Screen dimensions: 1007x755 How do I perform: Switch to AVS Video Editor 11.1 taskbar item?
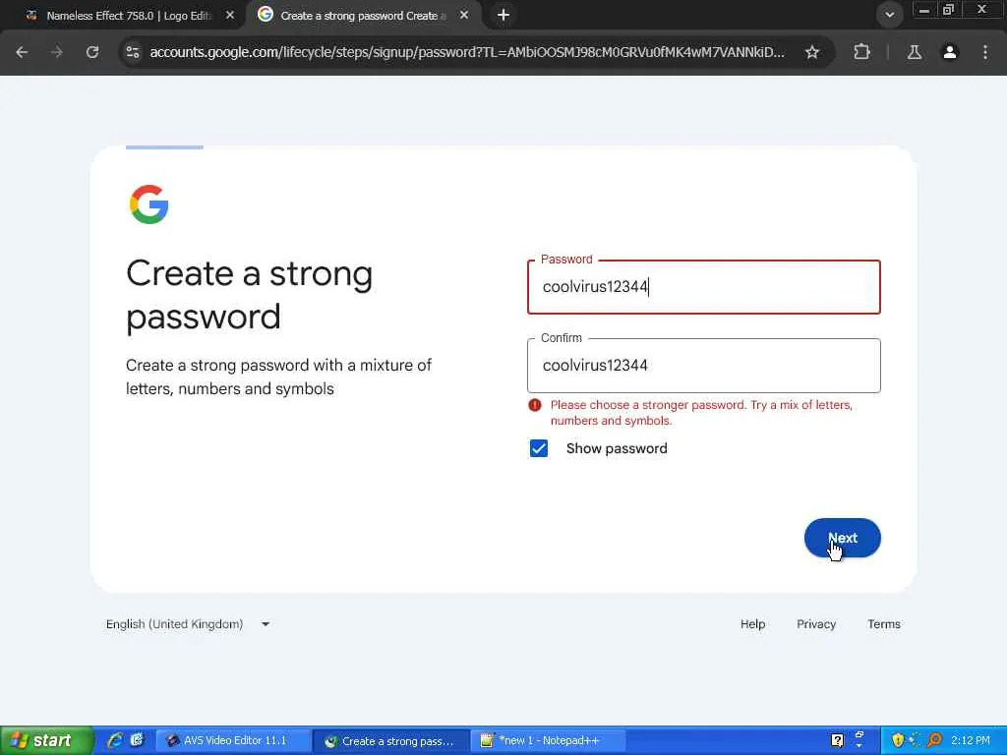click(x=233, y=741)
